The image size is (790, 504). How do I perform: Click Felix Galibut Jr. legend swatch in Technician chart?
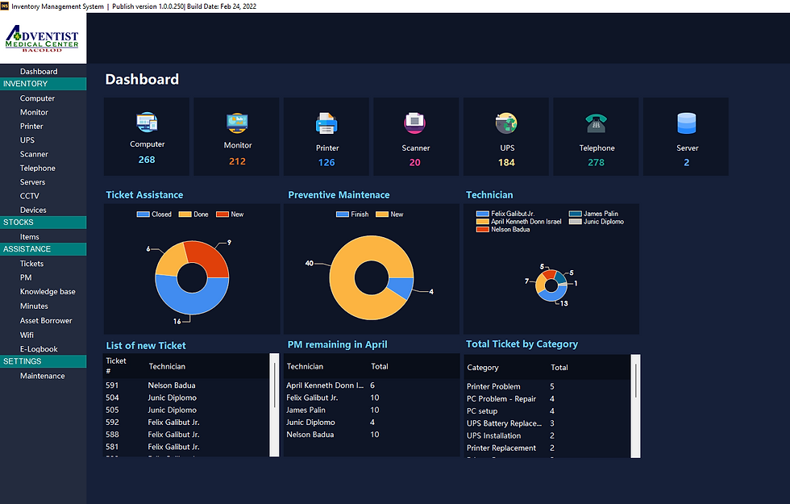coord(483,214)
